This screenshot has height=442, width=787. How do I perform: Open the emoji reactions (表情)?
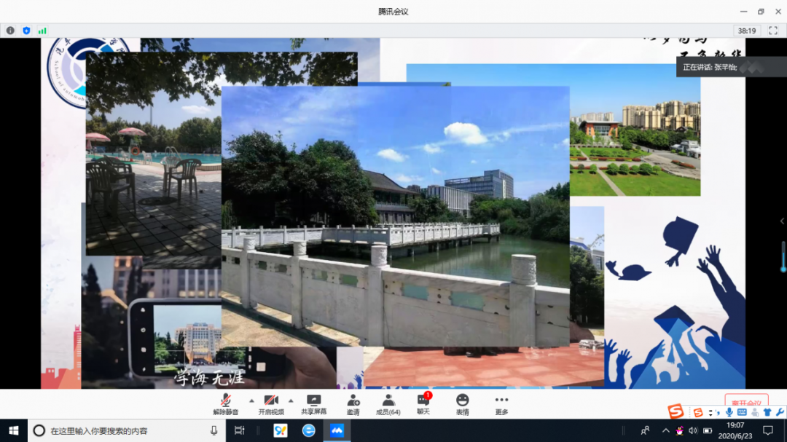pos(463,403)
